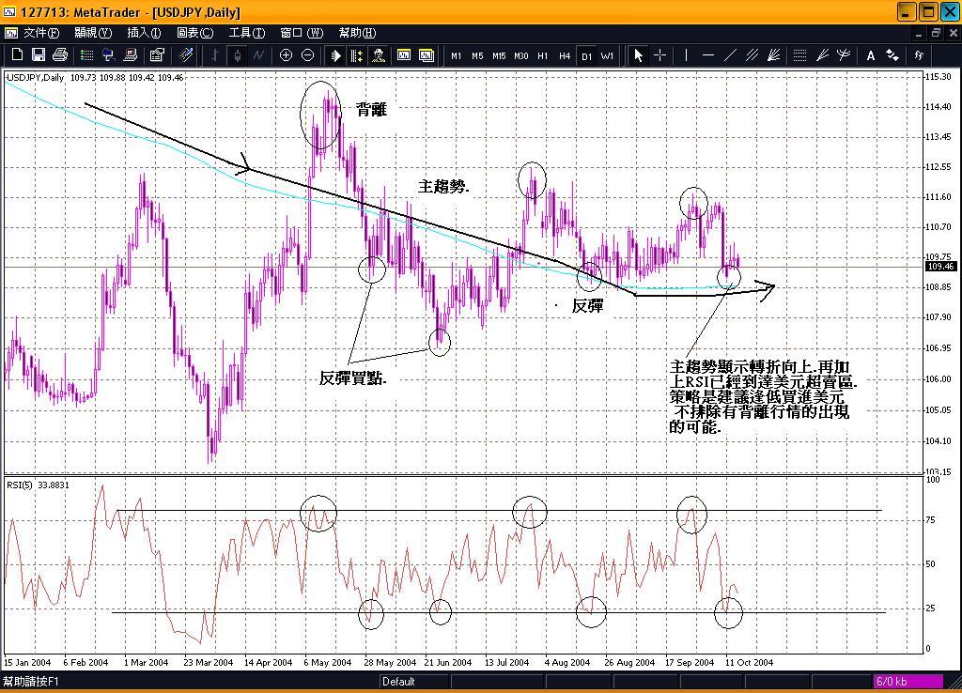Image resolution: width=962 pixels, height=693 pixels.
Task: Click the 11 Oct 2004 date label
Action: click(749, 662)
